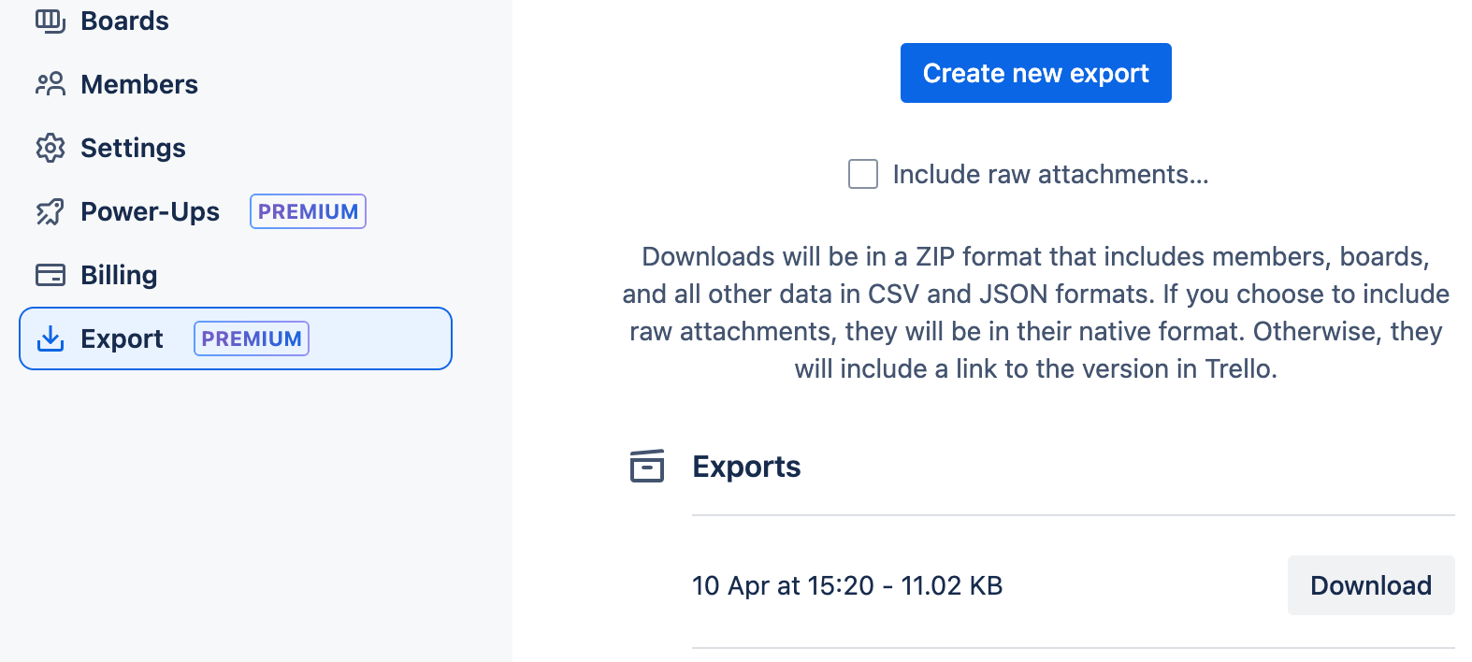This screenshot has height=662, width=1472.
Task: Open Members from the sidebar
Action: (139, 84)
